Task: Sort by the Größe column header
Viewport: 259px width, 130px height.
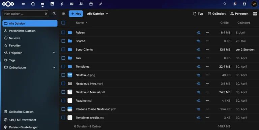Action: 225,23
